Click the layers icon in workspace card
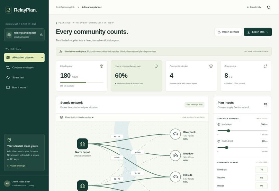This screenshot has height=191, width=279. coord(9,35)
